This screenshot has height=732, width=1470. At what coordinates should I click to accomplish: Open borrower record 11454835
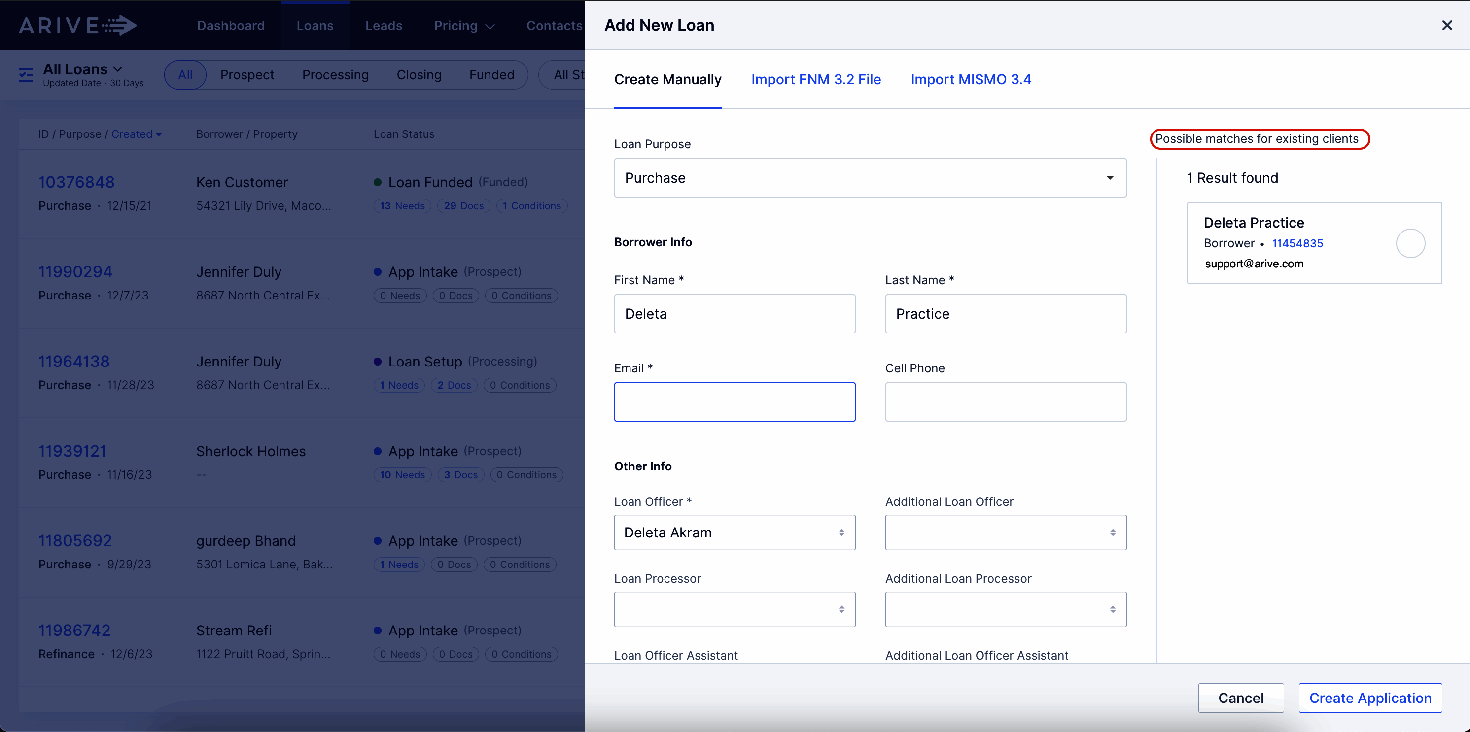1297,243
